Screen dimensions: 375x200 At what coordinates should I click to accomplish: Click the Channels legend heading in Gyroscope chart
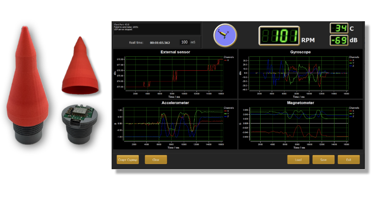point(354,57)
